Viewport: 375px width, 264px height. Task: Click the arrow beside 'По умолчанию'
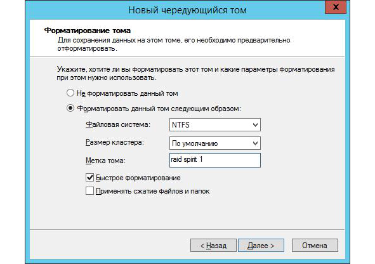pyautogui.click(x=255, y=143)
